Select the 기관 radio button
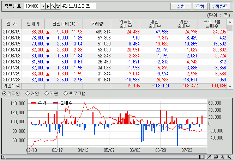The image size is (235, 161). coord(47,93)
